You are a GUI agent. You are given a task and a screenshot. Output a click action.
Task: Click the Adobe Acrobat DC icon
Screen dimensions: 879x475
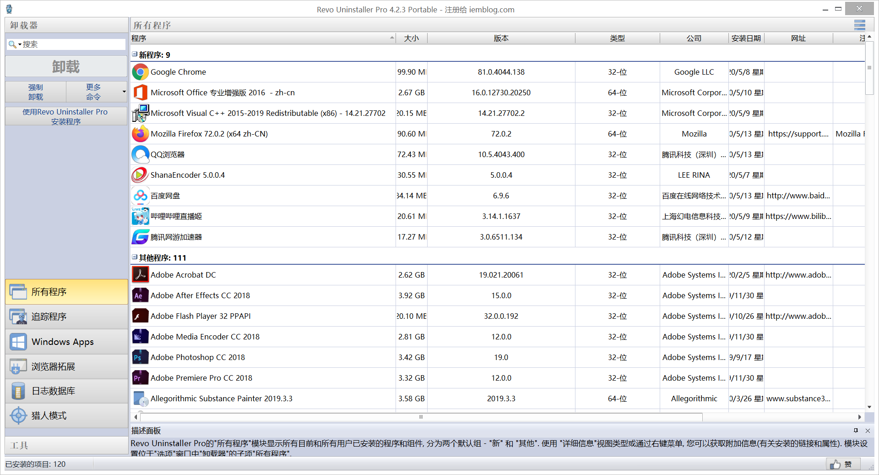click(141, 275)
